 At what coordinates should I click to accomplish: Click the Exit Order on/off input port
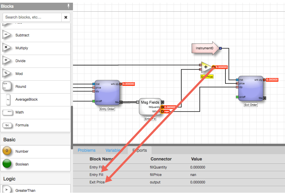tap(237, 97)
